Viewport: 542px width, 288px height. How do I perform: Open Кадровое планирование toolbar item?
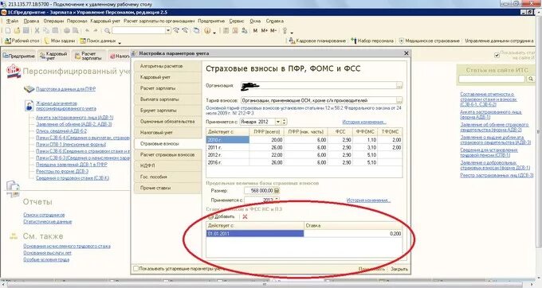point(317,41)
